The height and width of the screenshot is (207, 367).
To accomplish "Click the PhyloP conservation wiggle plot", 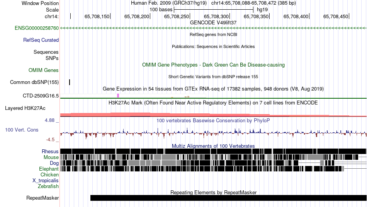I will pyautogui.click(x=213, y=133).
